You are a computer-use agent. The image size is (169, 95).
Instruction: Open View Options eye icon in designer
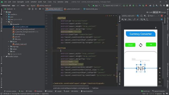click(x=123, y=19)
